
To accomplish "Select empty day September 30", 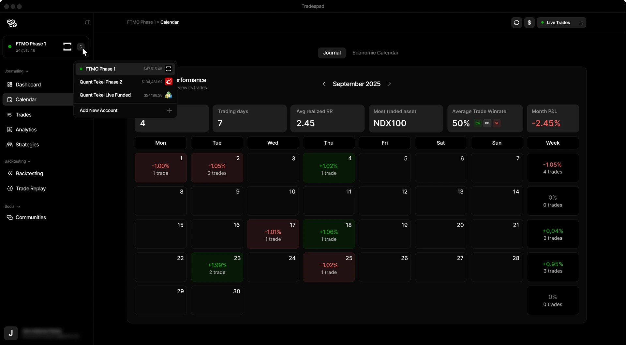I will 217,300.
